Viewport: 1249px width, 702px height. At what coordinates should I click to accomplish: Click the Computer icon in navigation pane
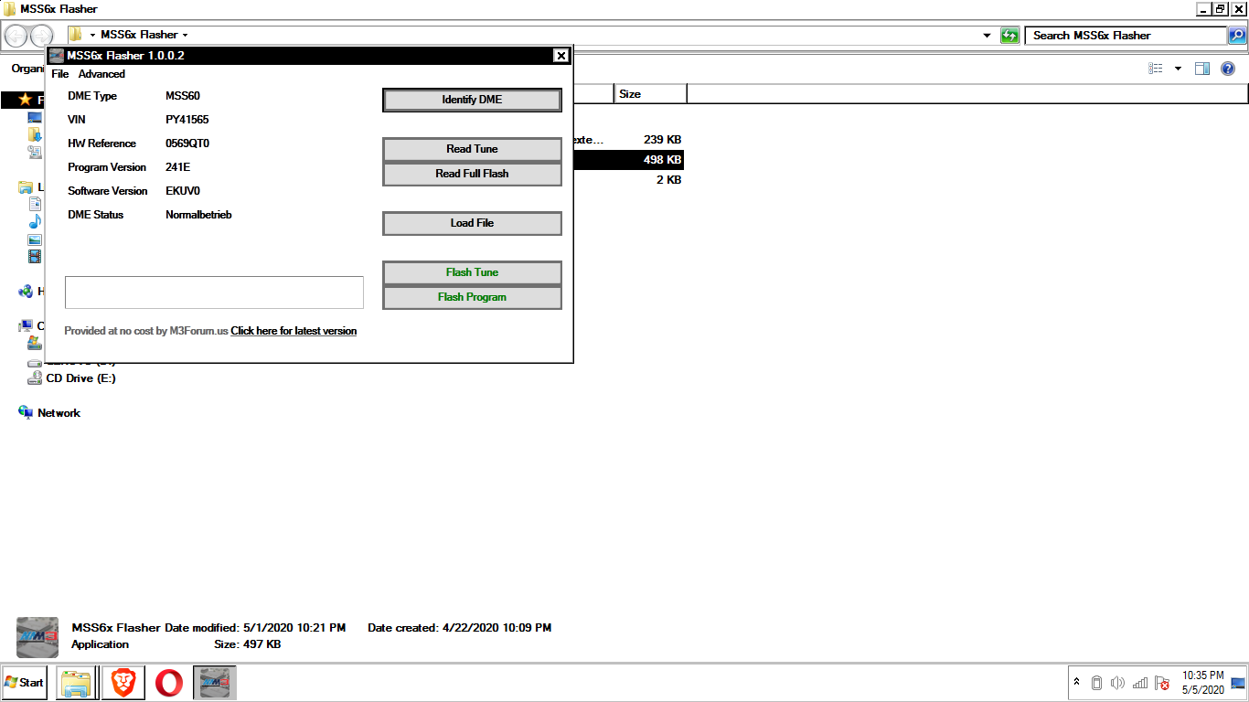pos(26,326)
